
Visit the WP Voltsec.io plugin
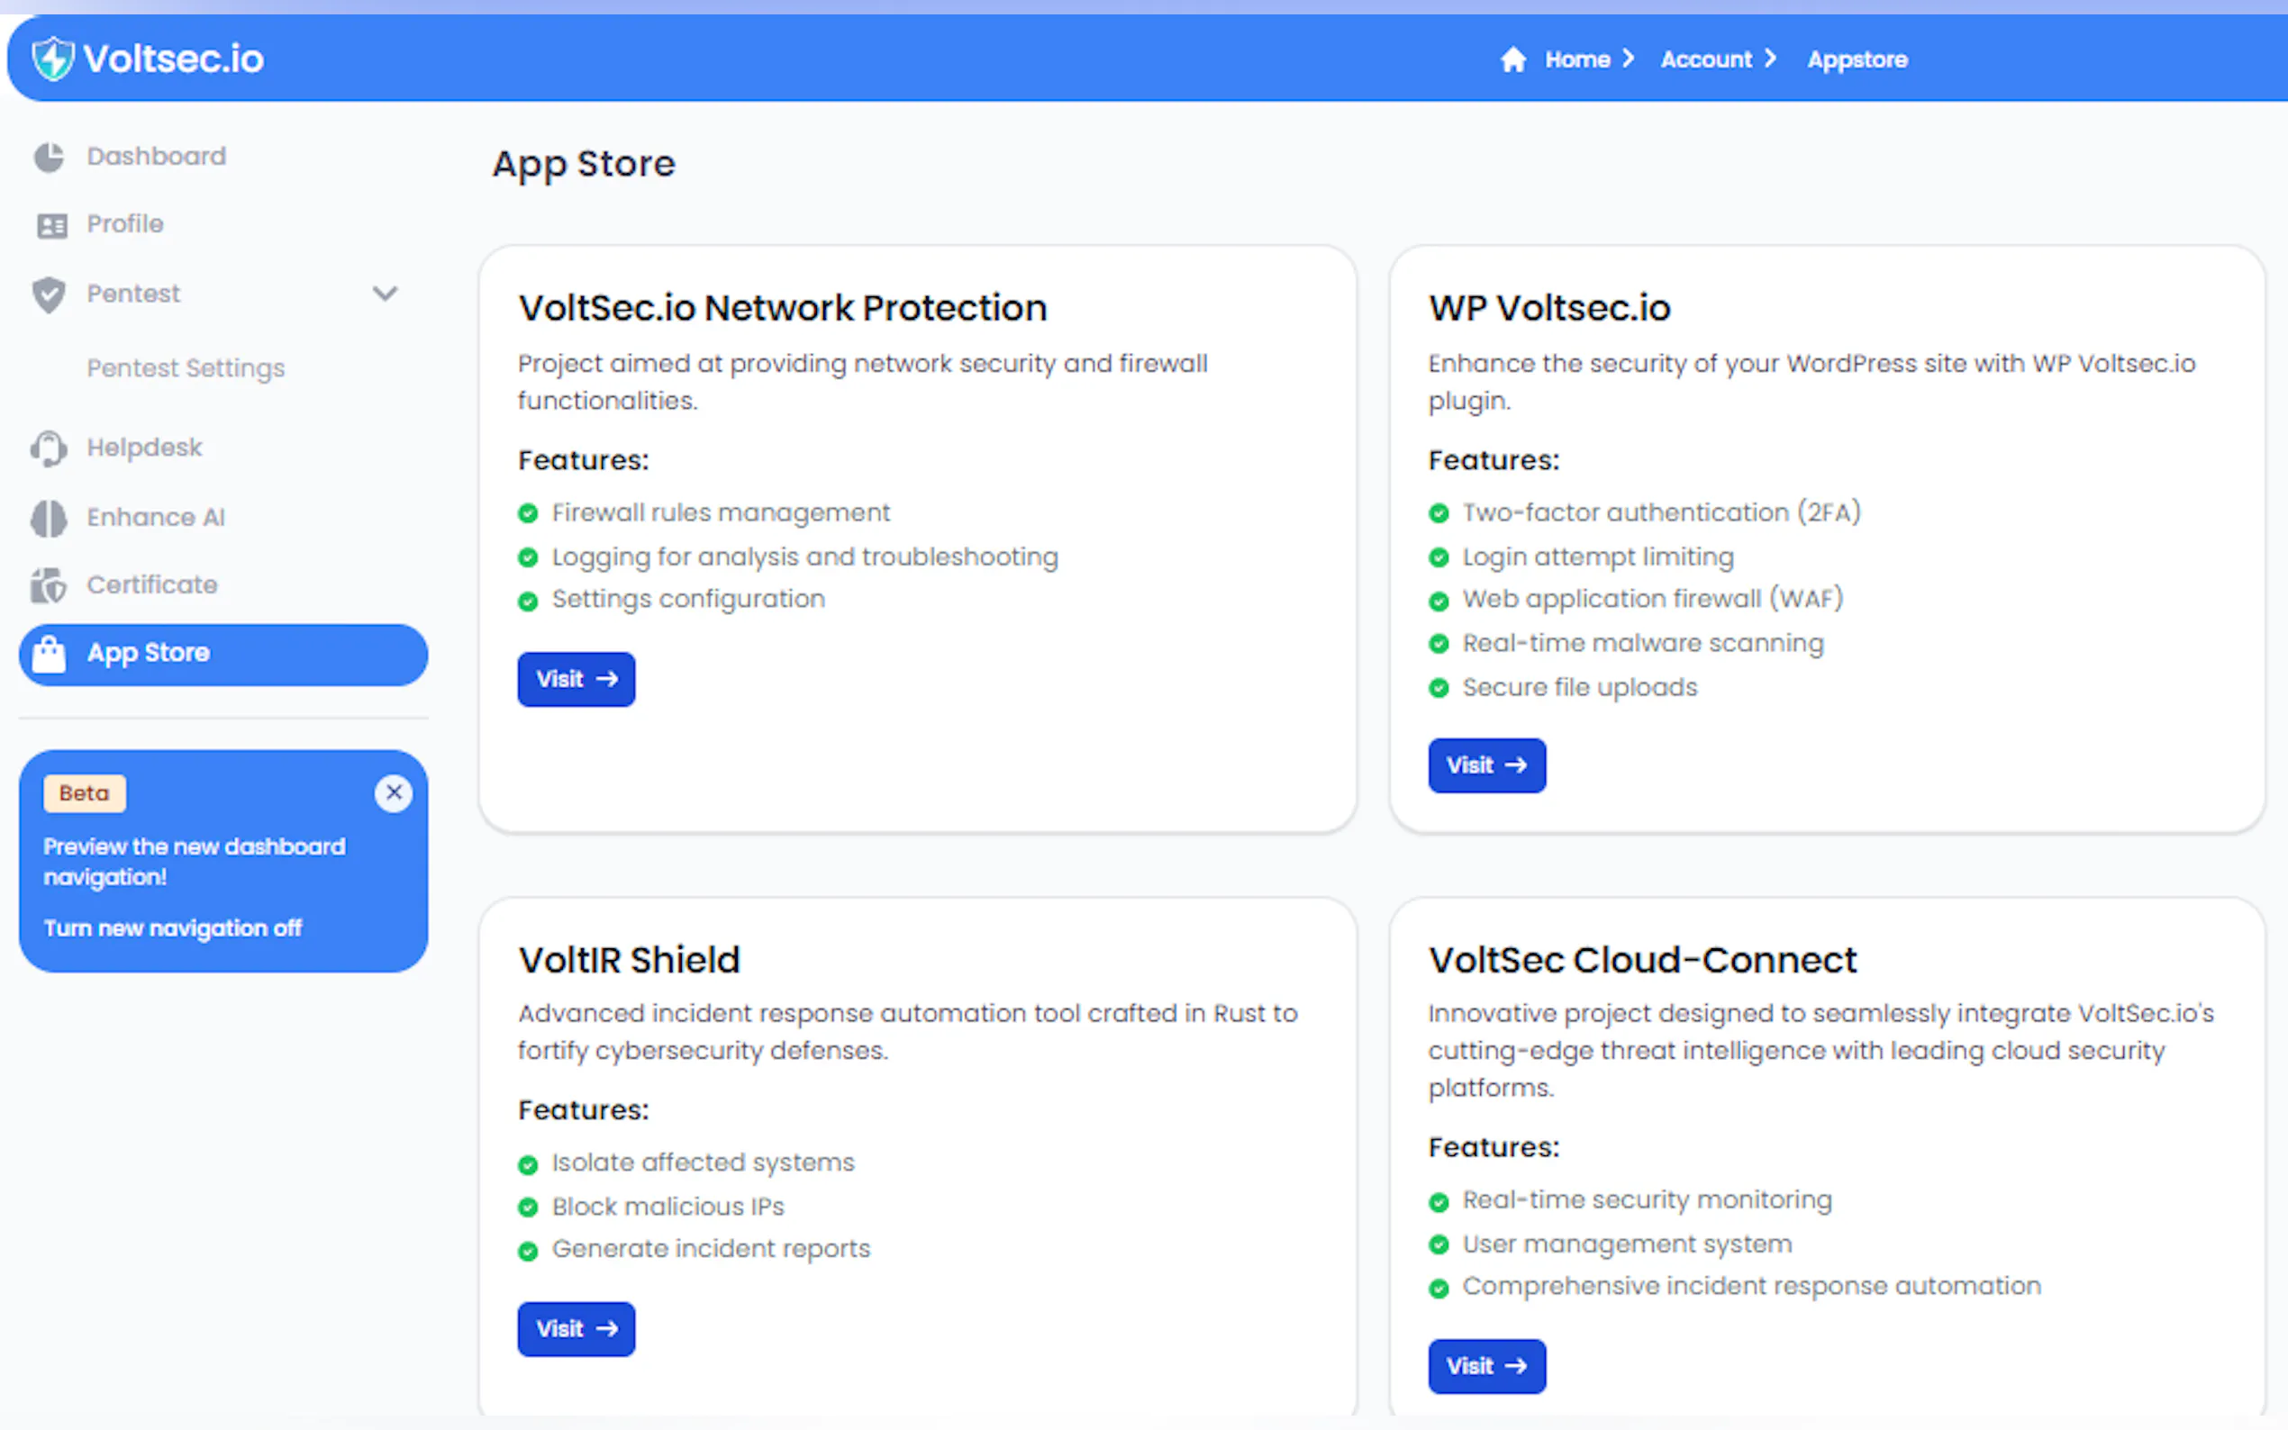(x=1486, y=765)
